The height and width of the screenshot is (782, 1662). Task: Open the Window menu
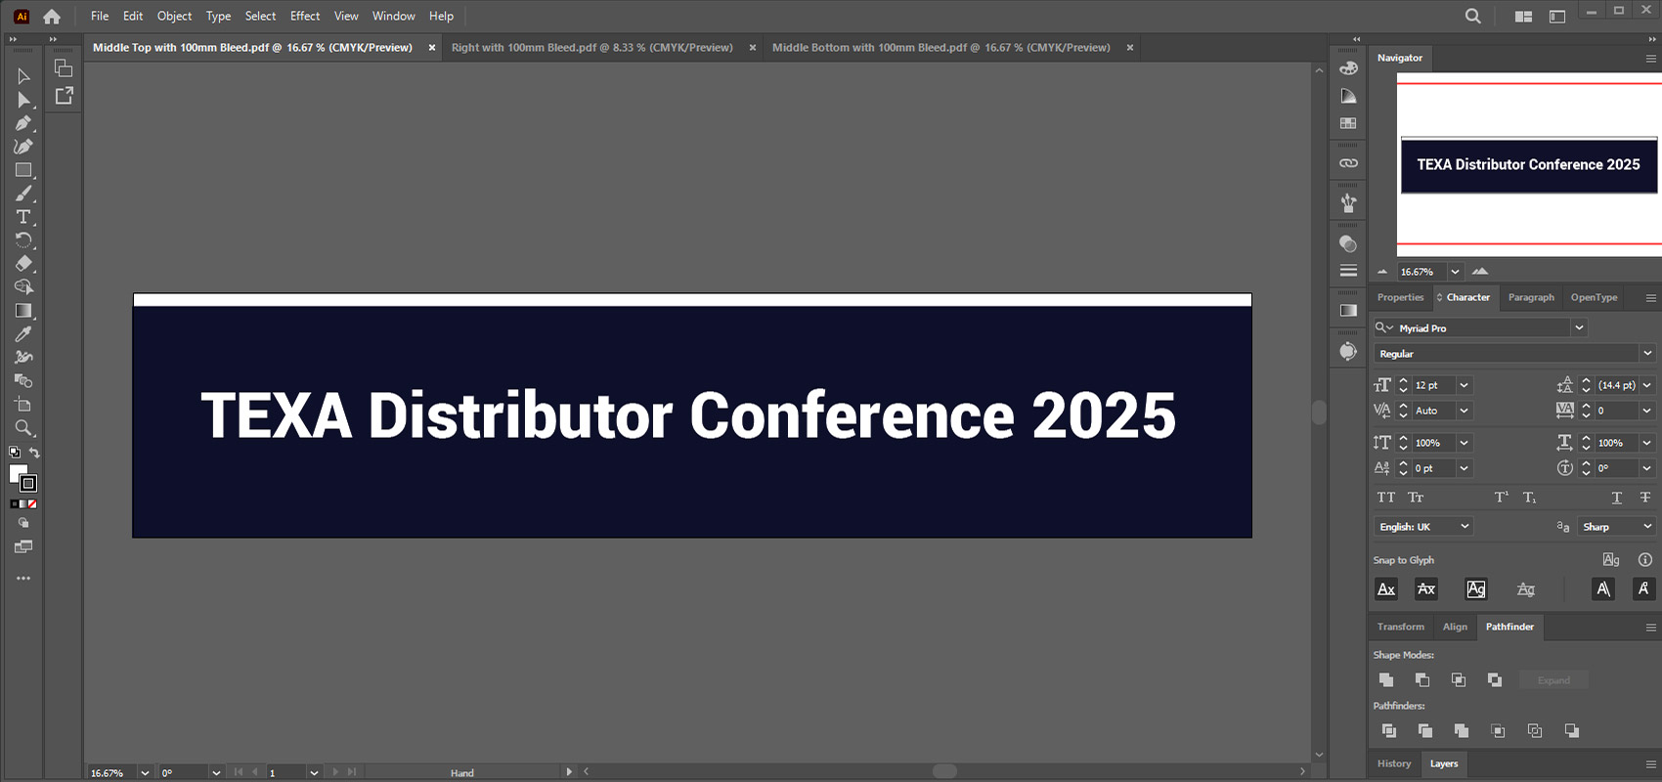[393, 16]
